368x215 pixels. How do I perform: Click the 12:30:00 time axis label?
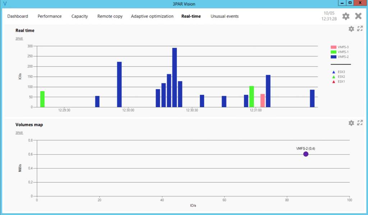[x=128, y=110]
